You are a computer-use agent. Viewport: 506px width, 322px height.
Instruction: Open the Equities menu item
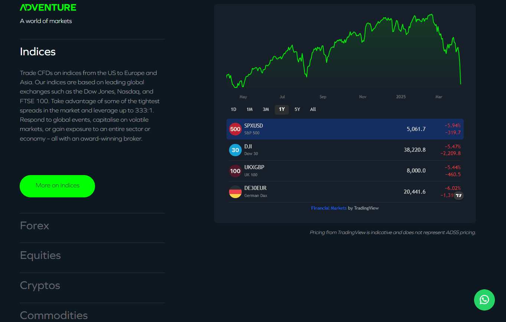(x=40, y=255)
